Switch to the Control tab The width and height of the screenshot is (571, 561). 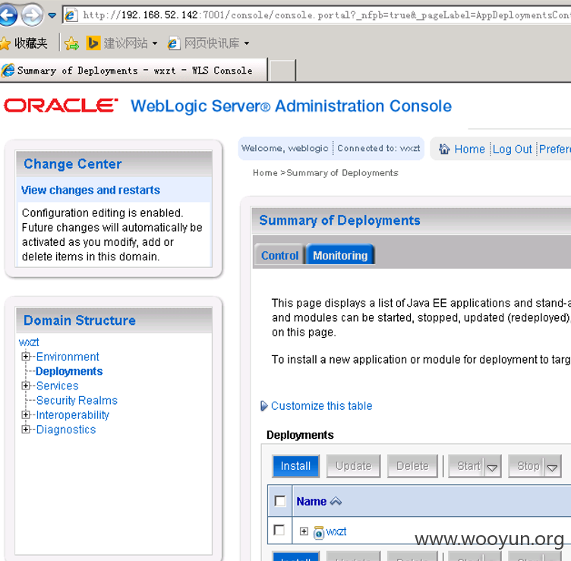click(x=279, y=255)
